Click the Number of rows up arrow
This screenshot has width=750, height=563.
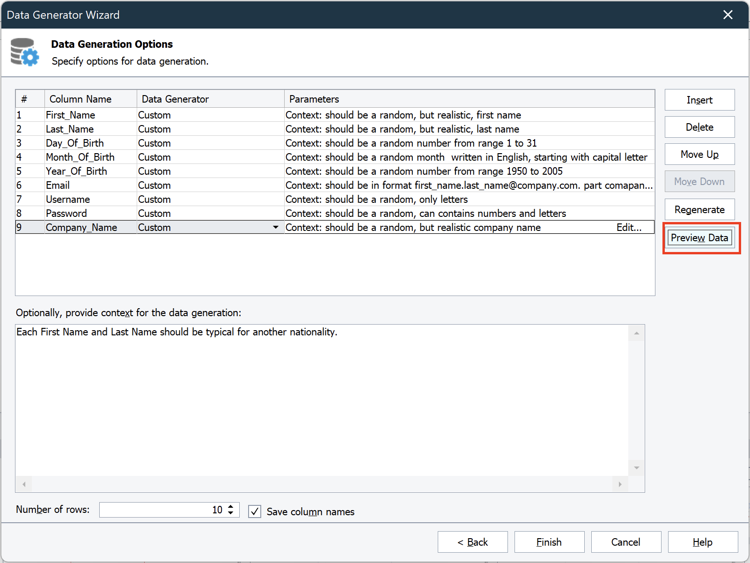click(x=230, y=507)
